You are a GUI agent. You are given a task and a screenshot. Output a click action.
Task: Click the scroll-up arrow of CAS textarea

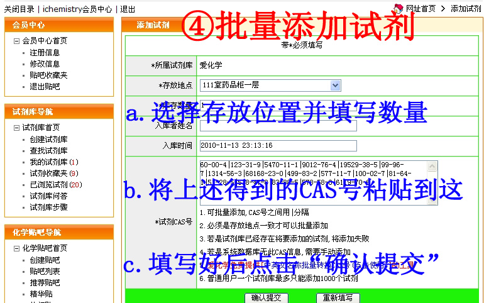[x=432, y=165]
